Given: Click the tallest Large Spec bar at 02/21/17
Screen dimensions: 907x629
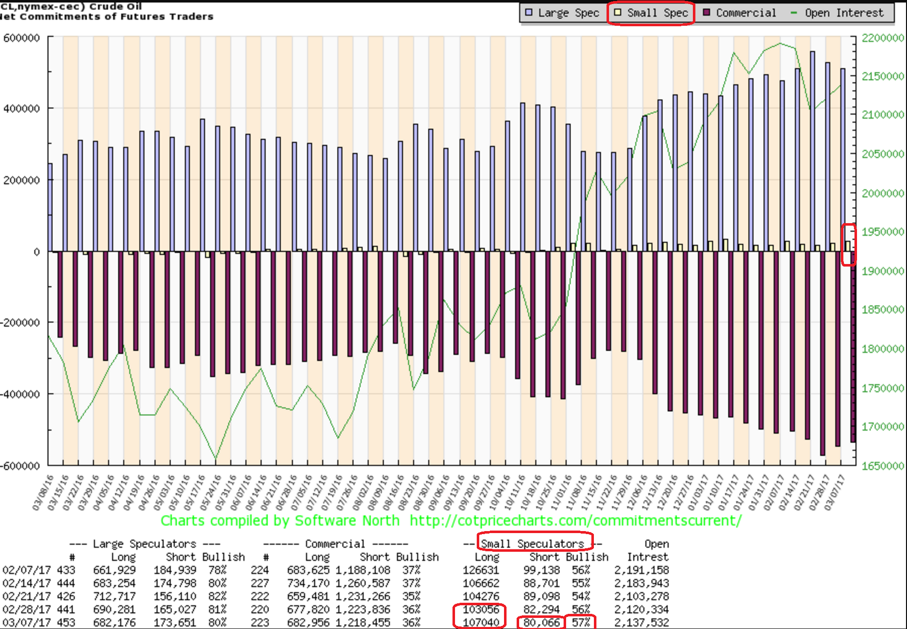Looking at the screenshot, I should [x=813, y=151].
